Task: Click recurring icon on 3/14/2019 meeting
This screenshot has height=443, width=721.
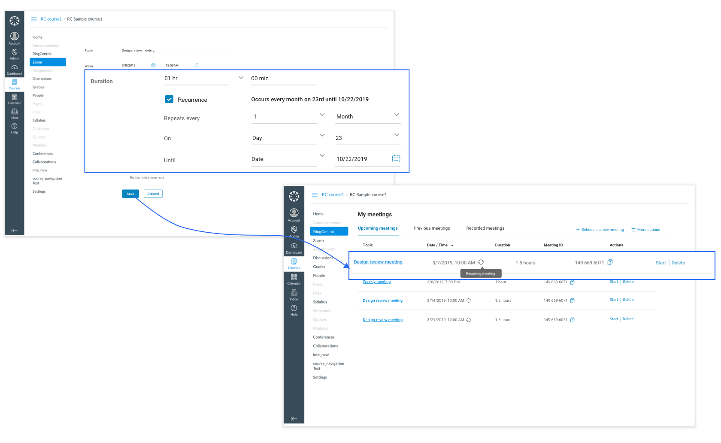Action: 469,300
